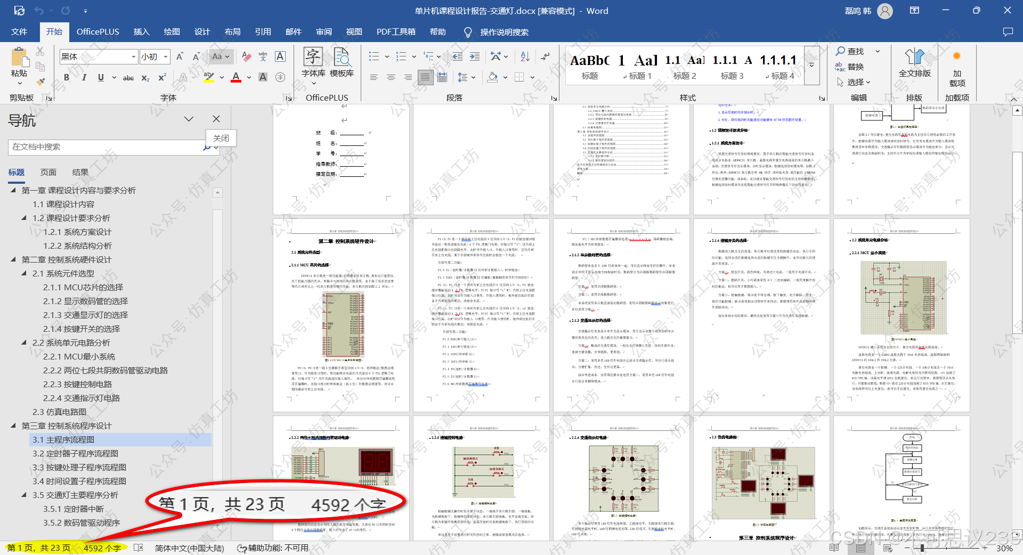Increase paragraph indent

pos(475,56)
